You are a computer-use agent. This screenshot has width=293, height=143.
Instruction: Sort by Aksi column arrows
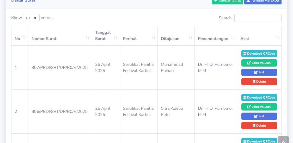click(277, 38)
